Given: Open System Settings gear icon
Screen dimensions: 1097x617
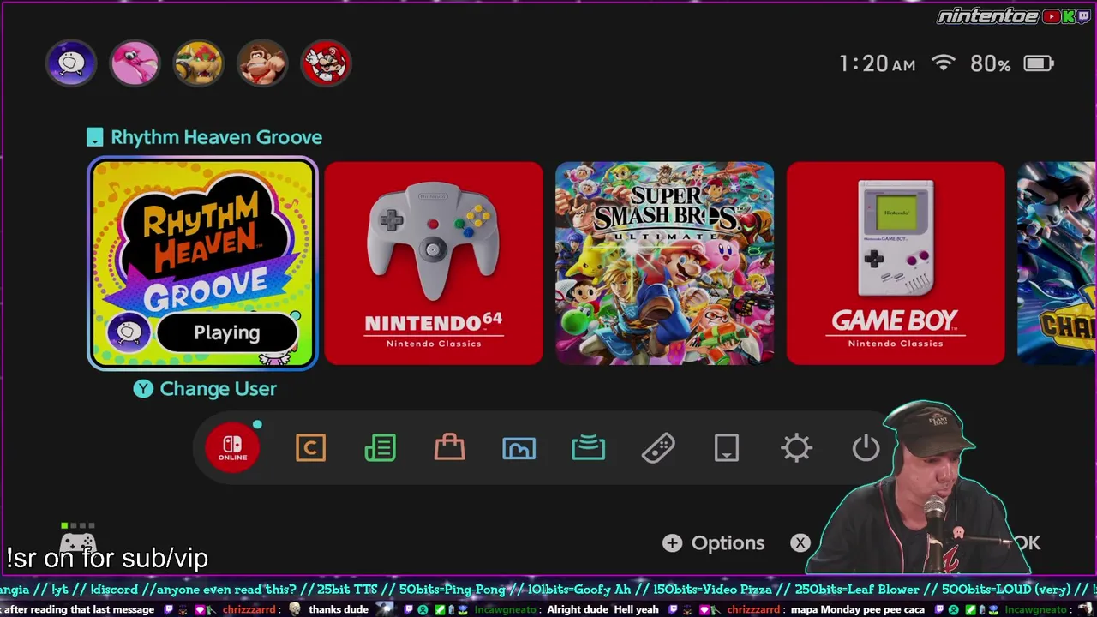Looking at the screenshot, I should [796, 448].
